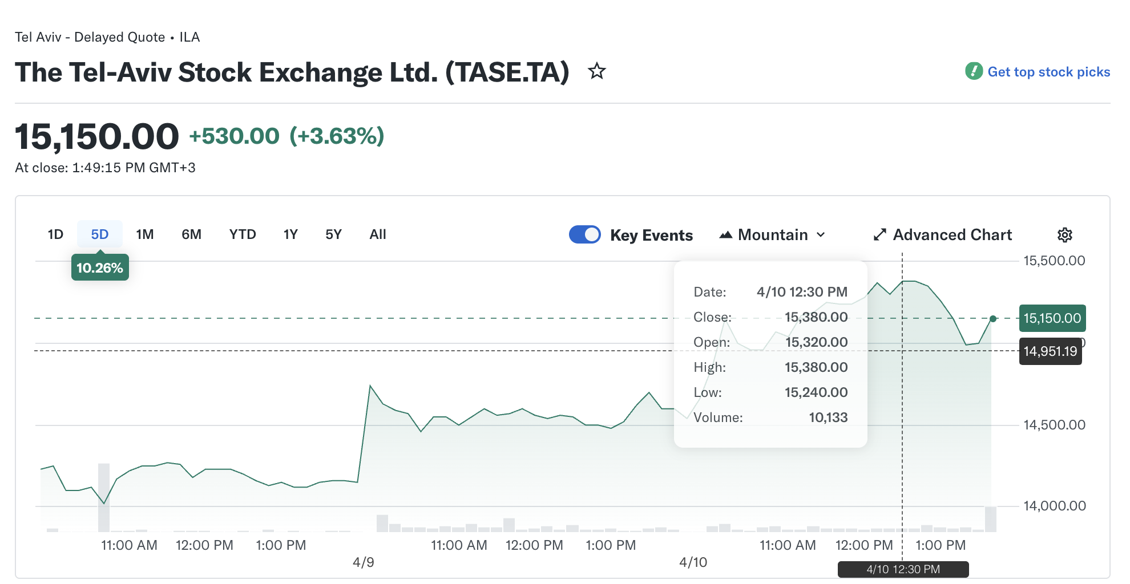This screenshot has height=584, width=1130.
Task: Click the 15,150.00 green price axis label
Action: click(1052, 318)
